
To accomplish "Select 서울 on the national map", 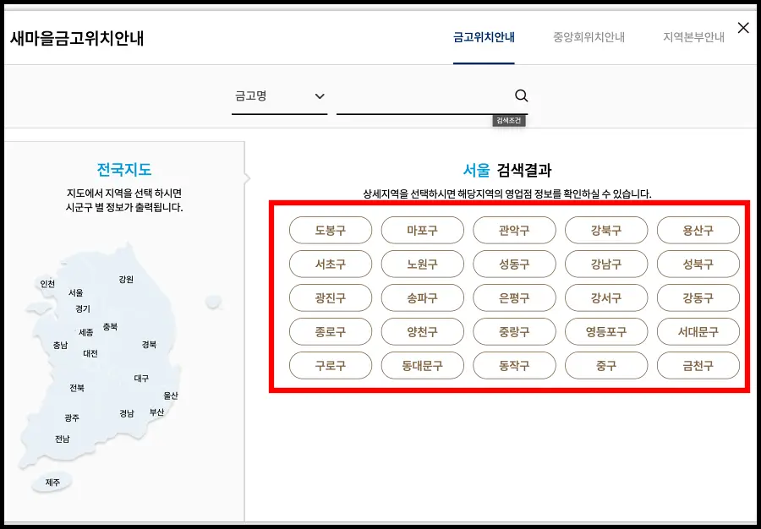I will coord(76,293).
